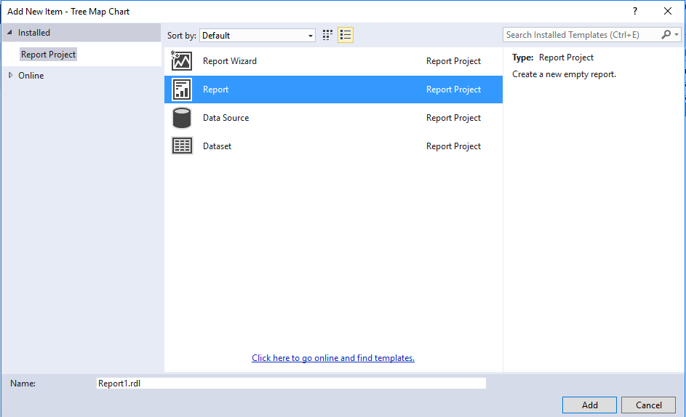This screenshot has height=417, width=686.
Task: Click the Dataset grid icon
Action: pyautogui.click(x=182, y=146)
